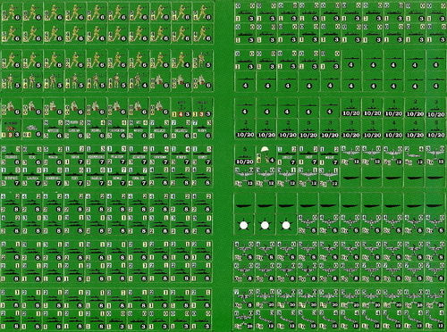The width and height of the screenshot is (447, 332).
Task: Select the named ship counter right of the paratrooper
Action: (x=287, y=155)
